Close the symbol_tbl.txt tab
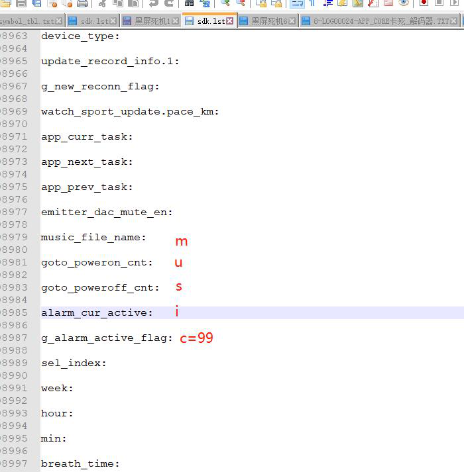 59,21
